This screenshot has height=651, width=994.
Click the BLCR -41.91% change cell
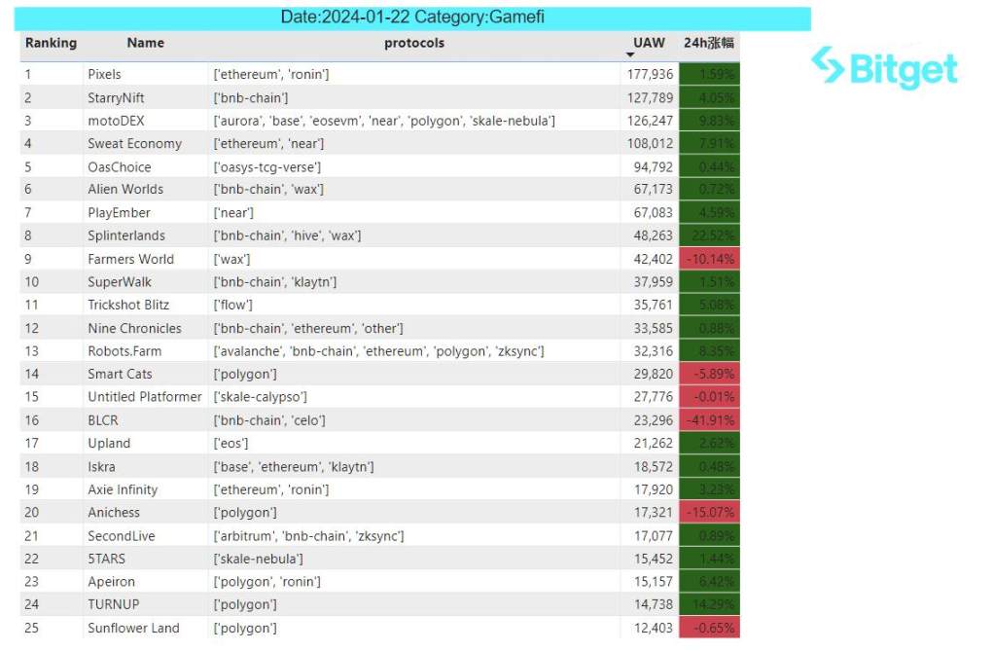coord(709,420)
